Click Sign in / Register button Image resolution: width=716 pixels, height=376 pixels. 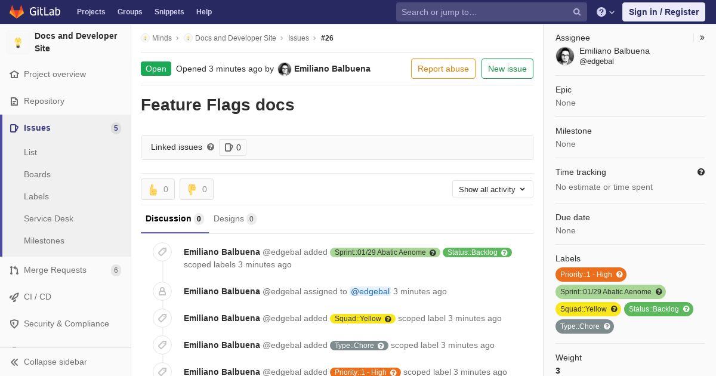coord(663,12)
